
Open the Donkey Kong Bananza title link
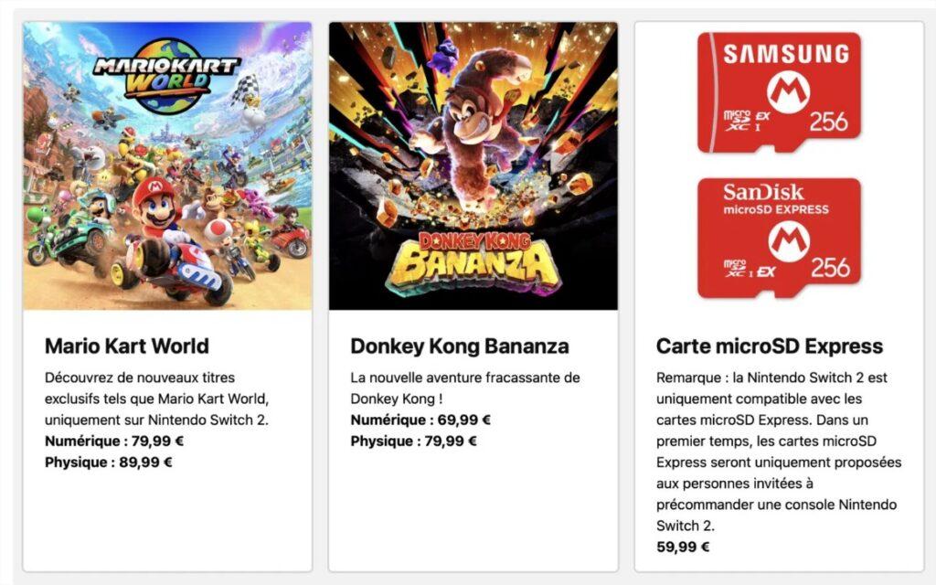click(x=460, y=346)
